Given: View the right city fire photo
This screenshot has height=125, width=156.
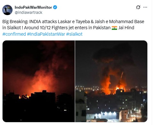Looking at the screenshot, I should [111, 81].
